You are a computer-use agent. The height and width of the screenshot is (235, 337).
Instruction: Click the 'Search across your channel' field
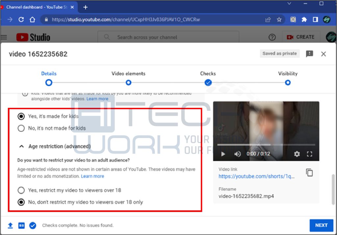[168, 37]
